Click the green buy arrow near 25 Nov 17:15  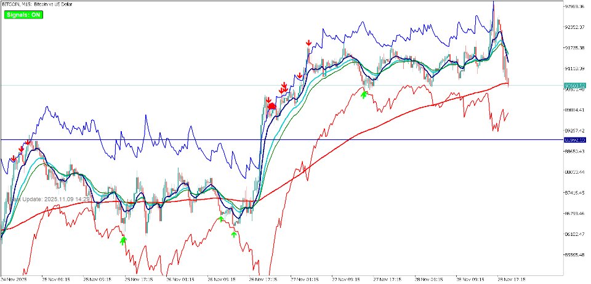[x=123, y=241]
